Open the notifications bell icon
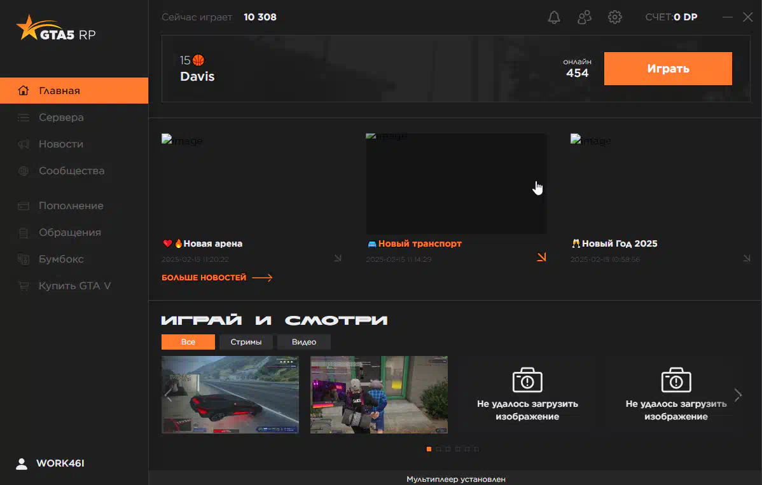This screenshot has height=485, width=762. point(554,17)
